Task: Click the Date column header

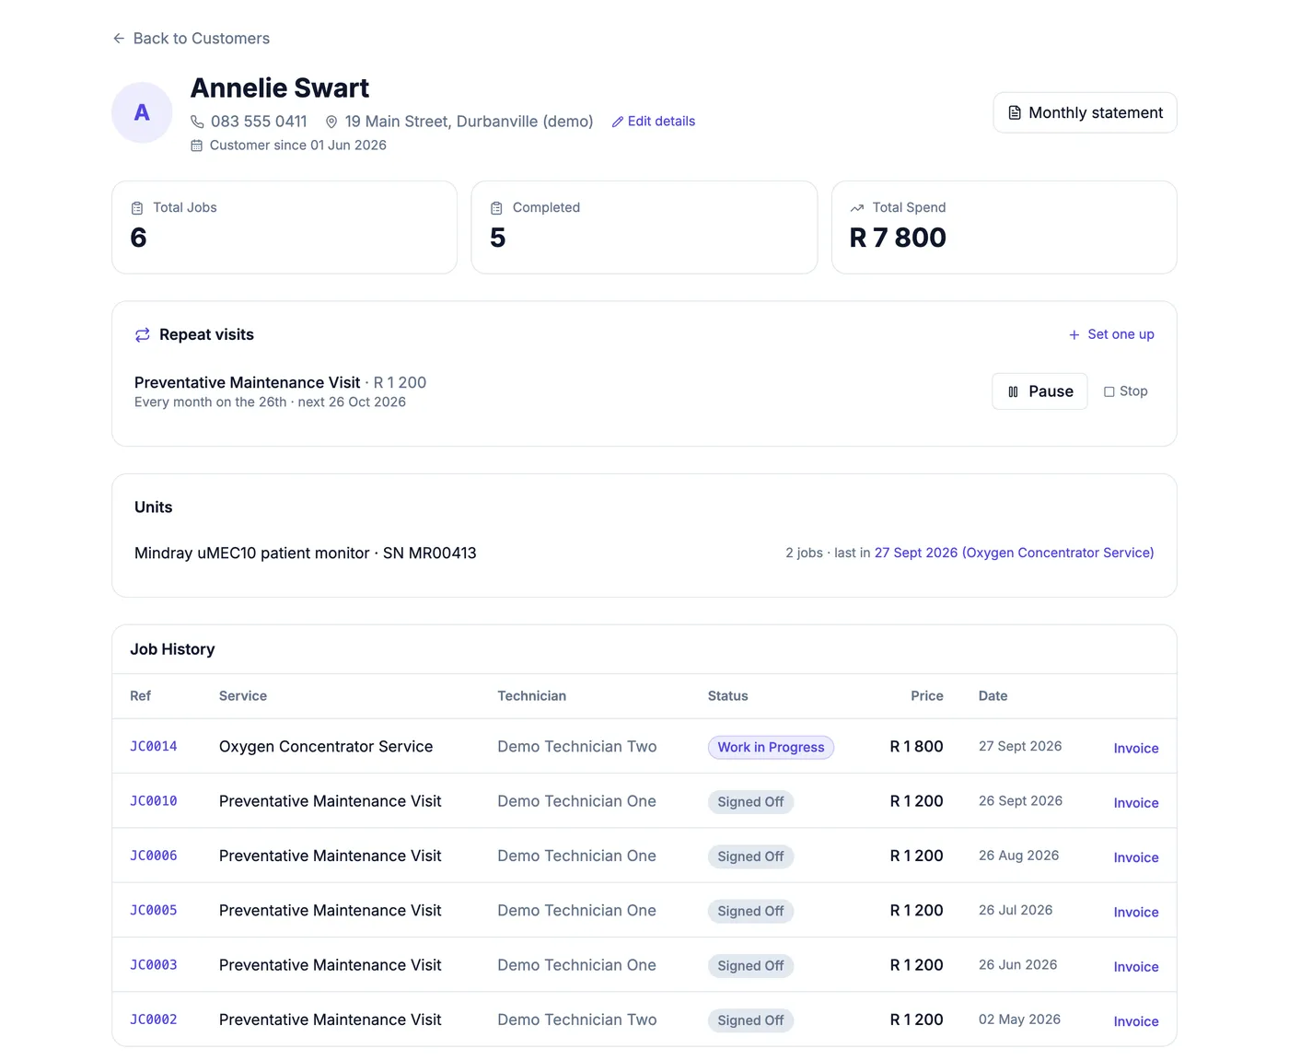Action: coord(993,696)
